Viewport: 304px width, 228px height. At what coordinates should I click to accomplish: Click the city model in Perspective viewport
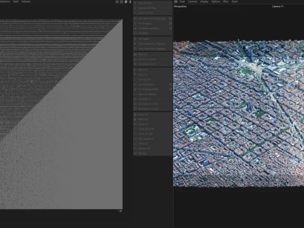coord(239,114)
